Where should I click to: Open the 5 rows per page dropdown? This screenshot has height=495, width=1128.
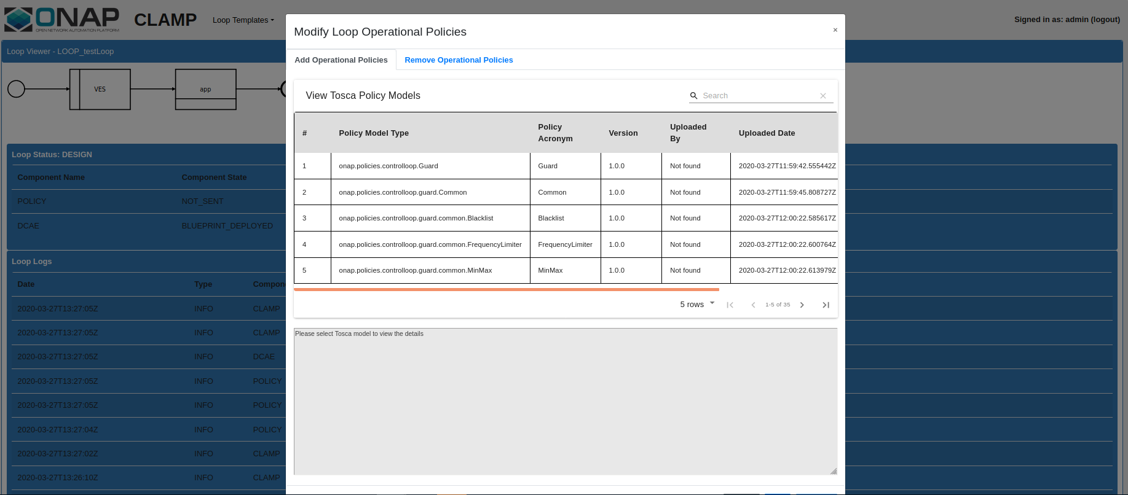click(697, 304)
